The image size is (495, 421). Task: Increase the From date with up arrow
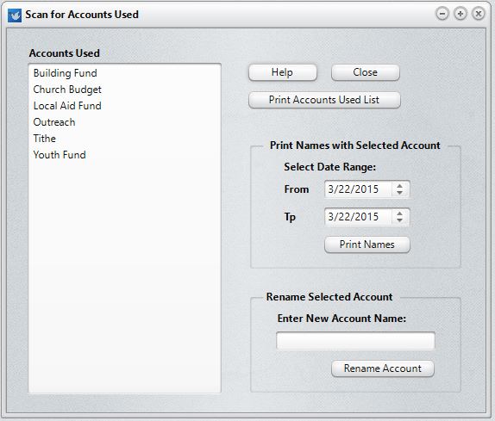pos(399,186)
